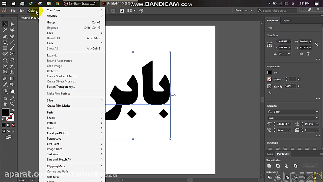323x182 pixels.
Task: Open the Path submenu
Action: click(75, 112)
